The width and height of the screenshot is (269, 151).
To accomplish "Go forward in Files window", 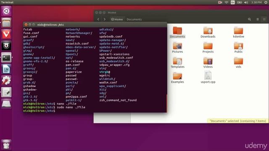I will coord(105,19).
